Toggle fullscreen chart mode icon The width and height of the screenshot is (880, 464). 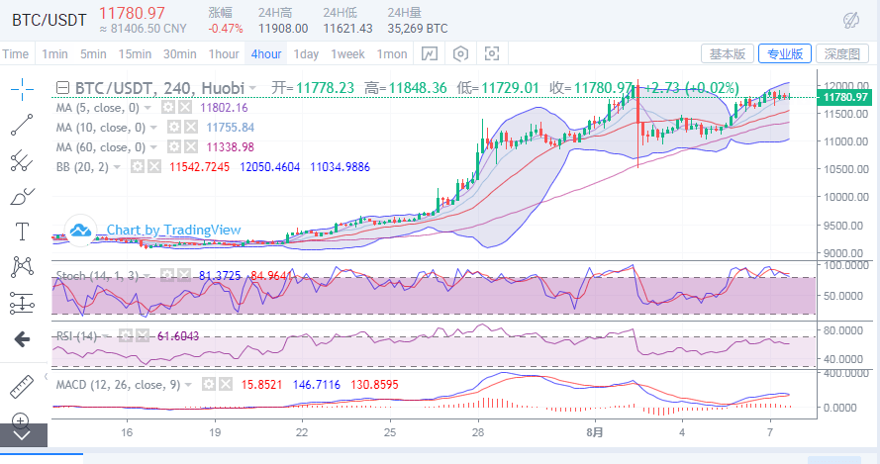pos(492,53)
